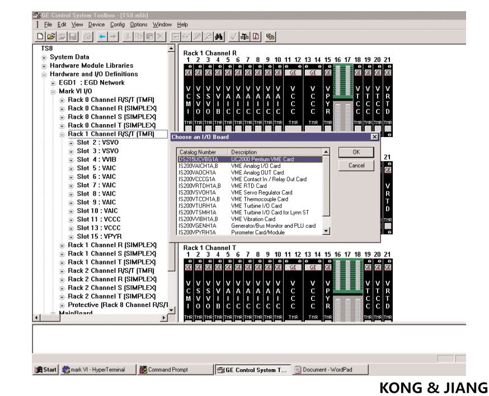The width and height of the screenshot is (489, 396).
Task: Confirm board choice with the OK button
Action: (x=356, y=152)
